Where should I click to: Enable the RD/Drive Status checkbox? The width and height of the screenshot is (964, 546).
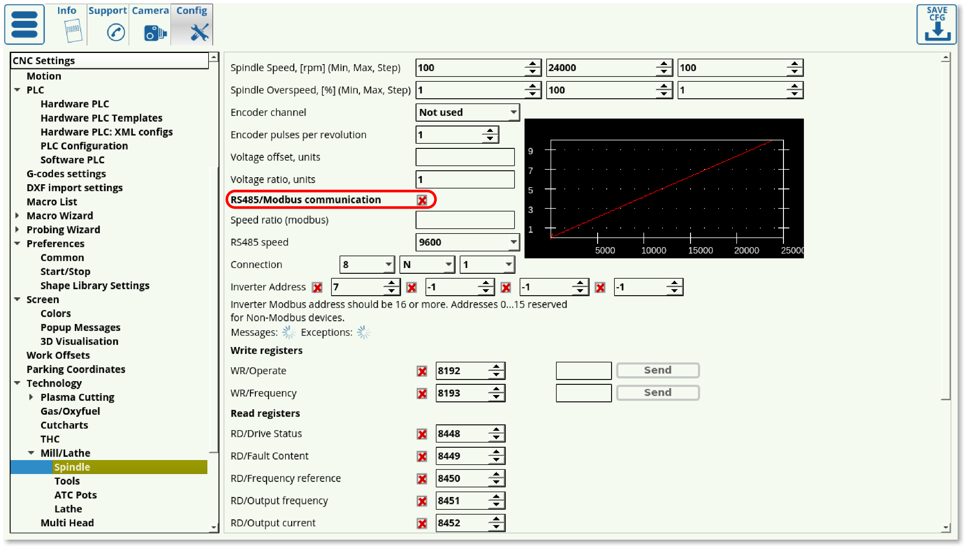pyautogui.click(x=422, y=434)
